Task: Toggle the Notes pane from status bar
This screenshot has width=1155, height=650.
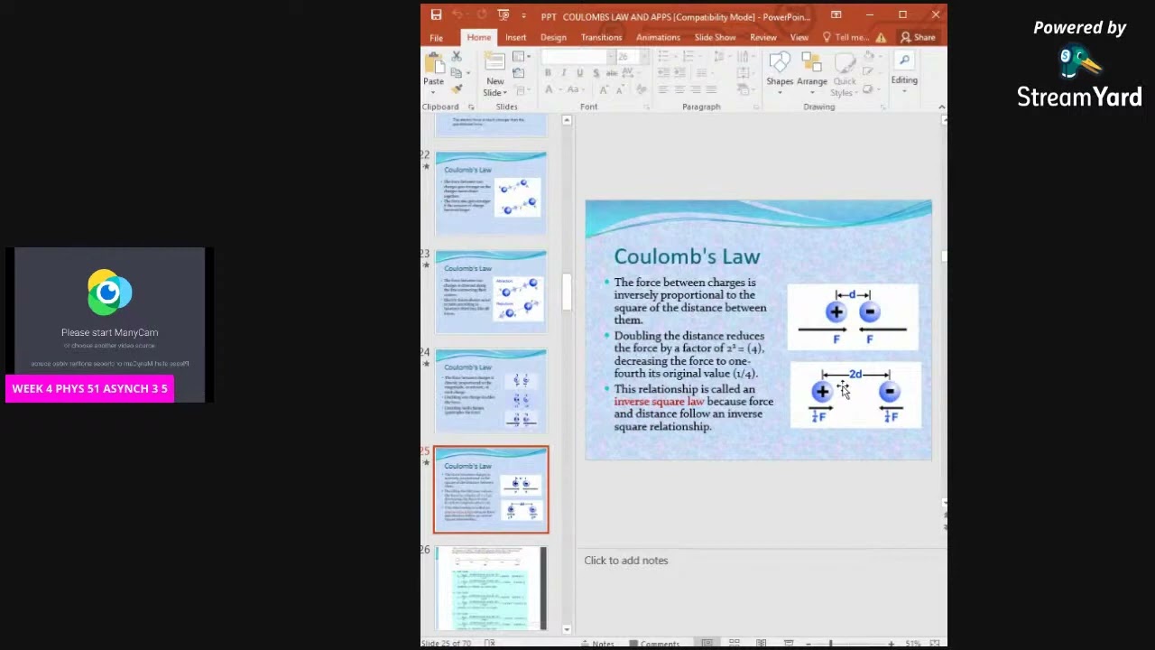Action: 598,644
